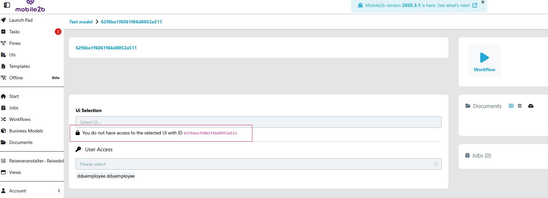The image size is (548, 198).
Task: Switch Documents to list view
Action: [520, 106]
